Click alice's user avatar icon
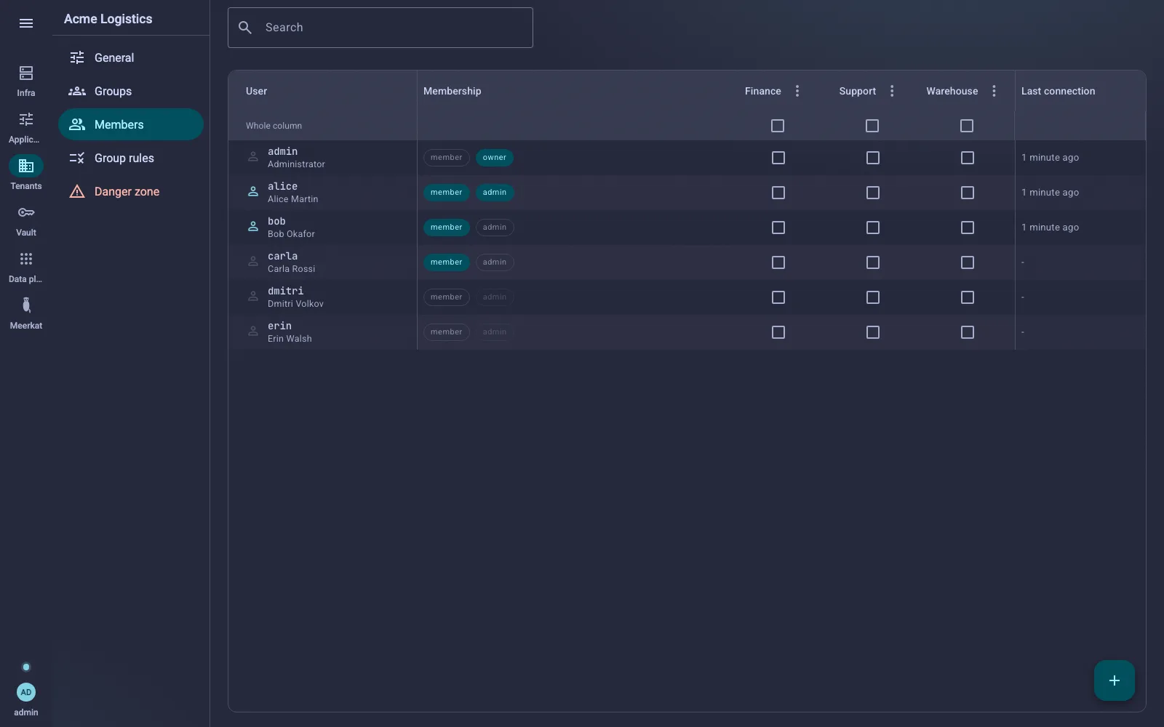This screenshot has width=1164, height=727. point(253,192)
